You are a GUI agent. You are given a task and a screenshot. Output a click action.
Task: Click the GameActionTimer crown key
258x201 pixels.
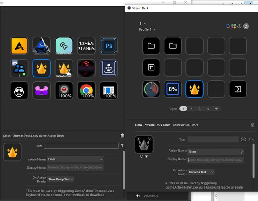64,68
